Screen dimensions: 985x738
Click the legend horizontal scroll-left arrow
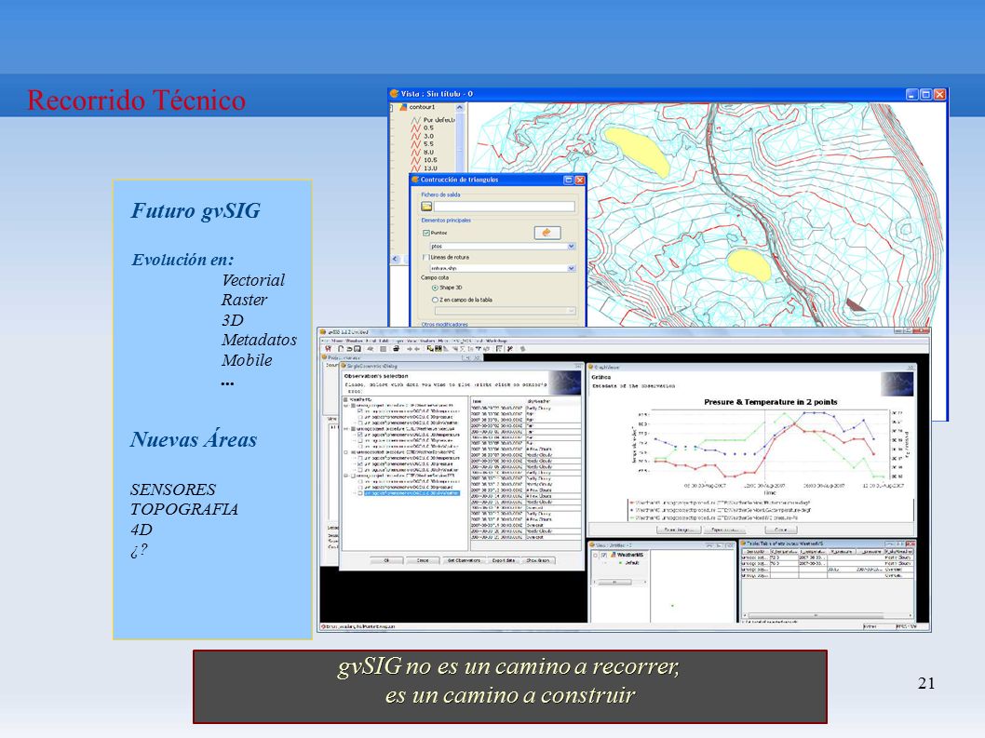[x=395, y=259]
